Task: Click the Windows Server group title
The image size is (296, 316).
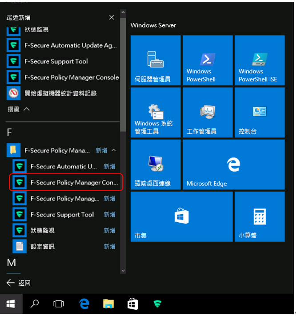Action: click(x=153, y=25)
